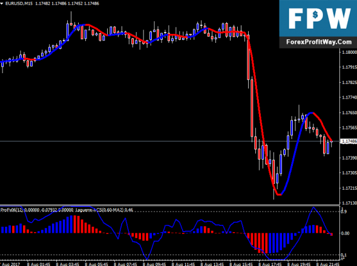
Task: Click the last small red histogram bar
Action: [332, 235]
